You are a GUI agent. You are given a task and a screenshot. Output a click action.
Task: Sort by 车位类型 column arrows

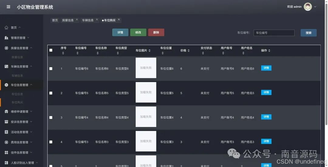pos(118,53)
